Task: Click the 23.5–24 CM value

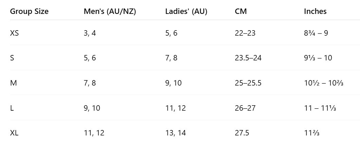Action: tap(248, 58)
